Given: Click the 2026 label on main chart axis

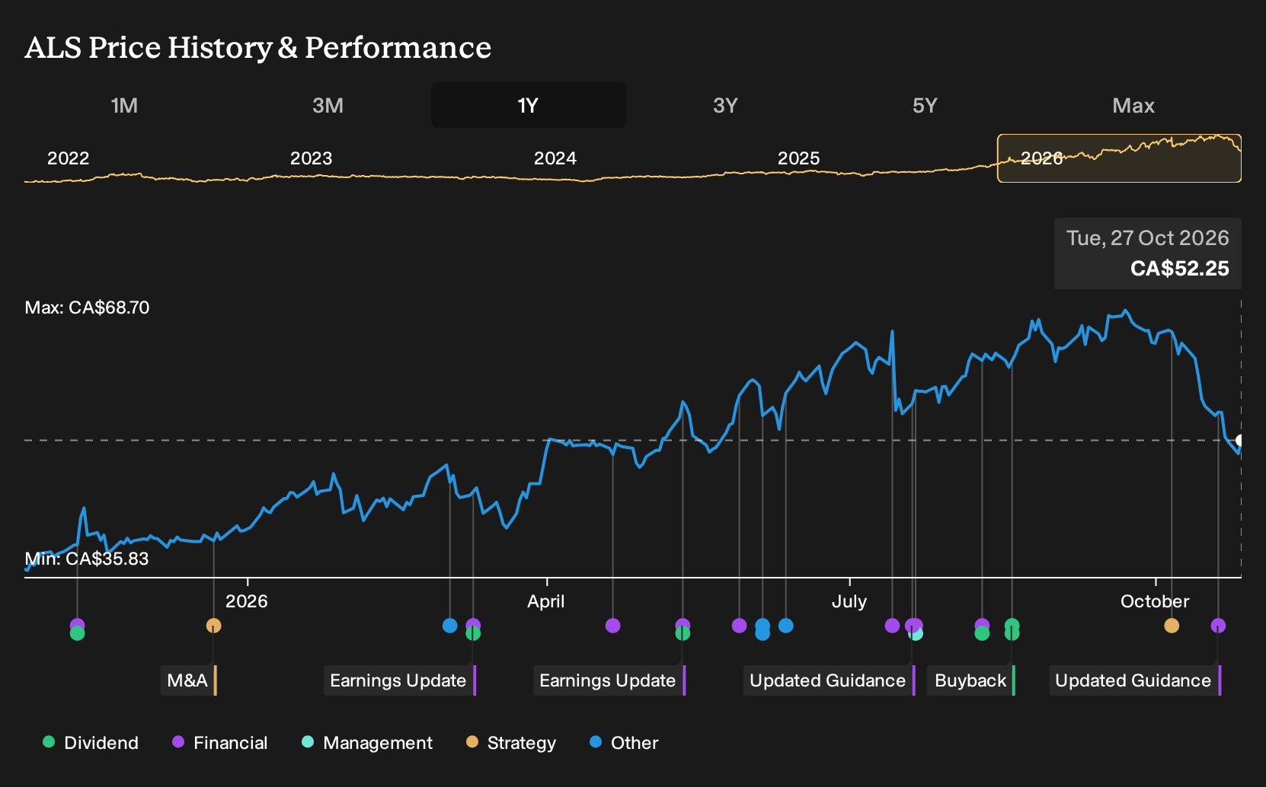Looking at the screenshot, I should [x=246, y=601].
